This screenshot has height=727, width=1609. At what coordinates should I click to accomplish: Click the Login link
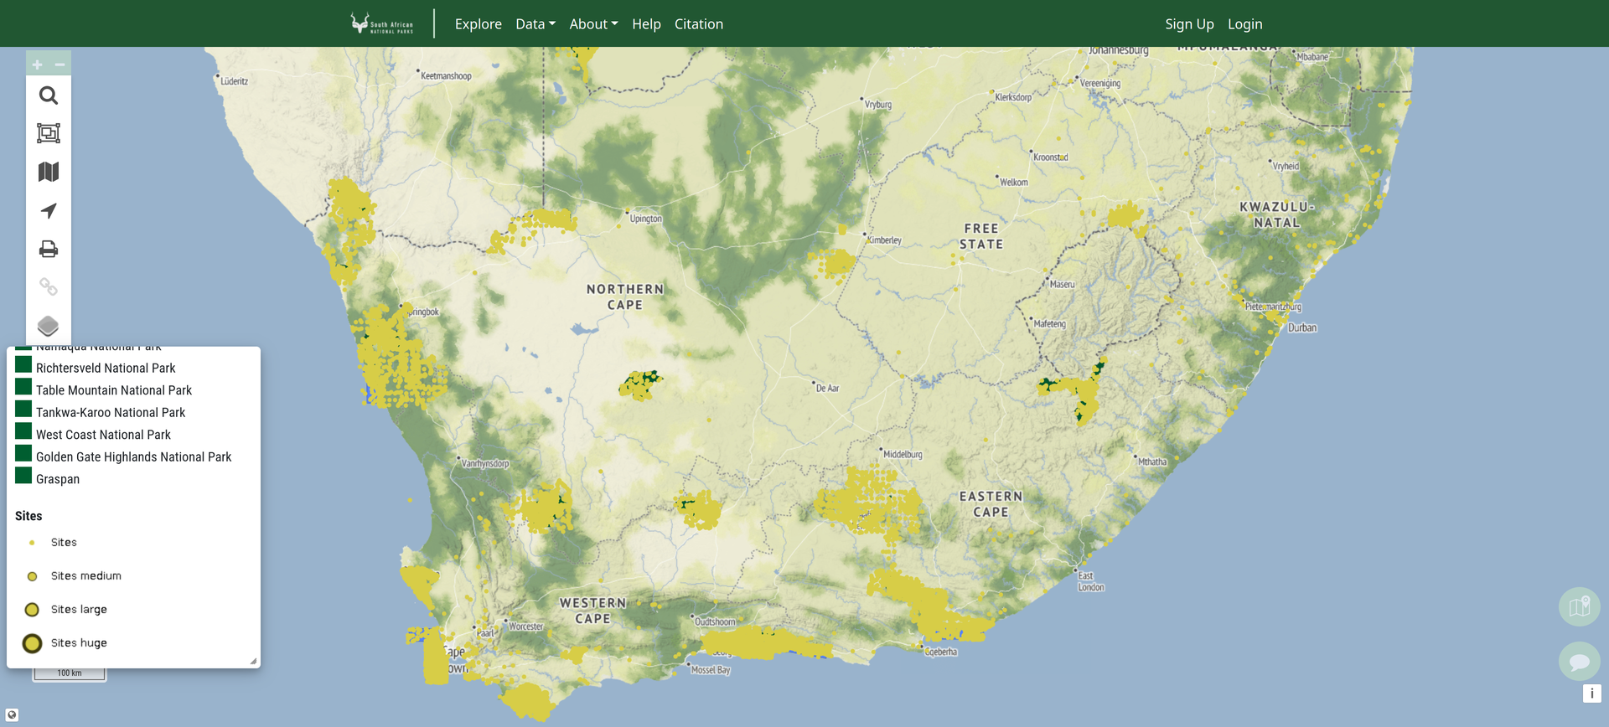click(1244, 24)
